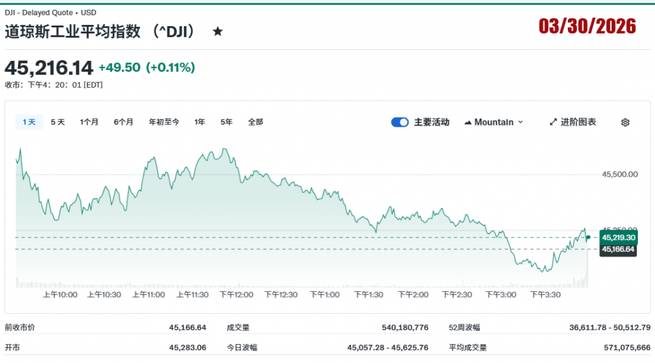Click the expand arrows icon beside 进阶图表
This screenshot has height=363, width=655.
pos(553,122)
